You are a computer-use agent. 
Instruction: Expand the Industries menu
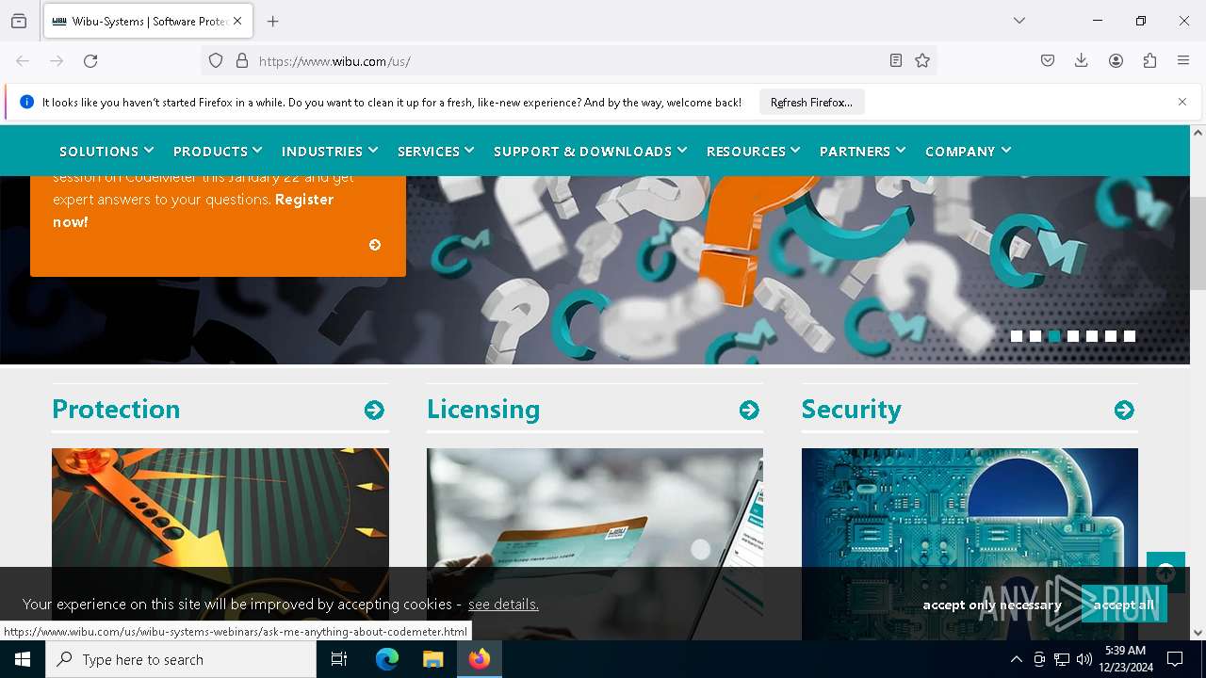coord(330,151)
